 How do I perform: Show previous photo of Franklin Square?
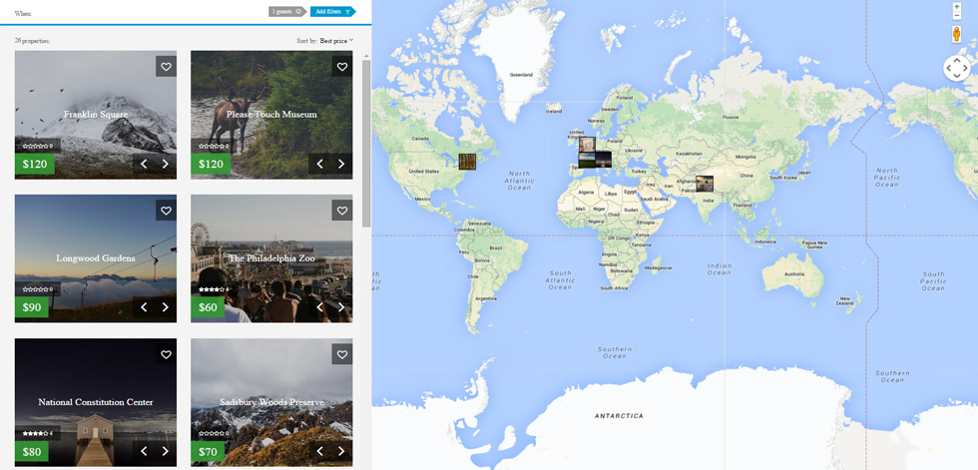(144, 164)
